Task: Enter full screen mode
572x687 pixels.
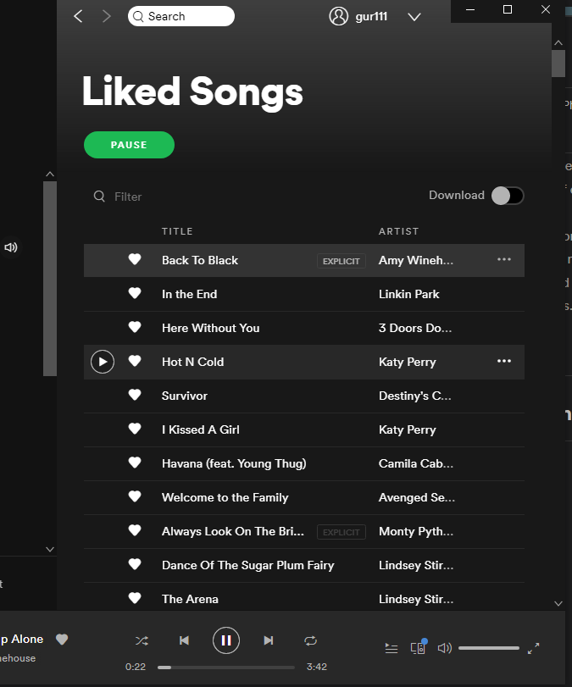Action: click(533, 648)
